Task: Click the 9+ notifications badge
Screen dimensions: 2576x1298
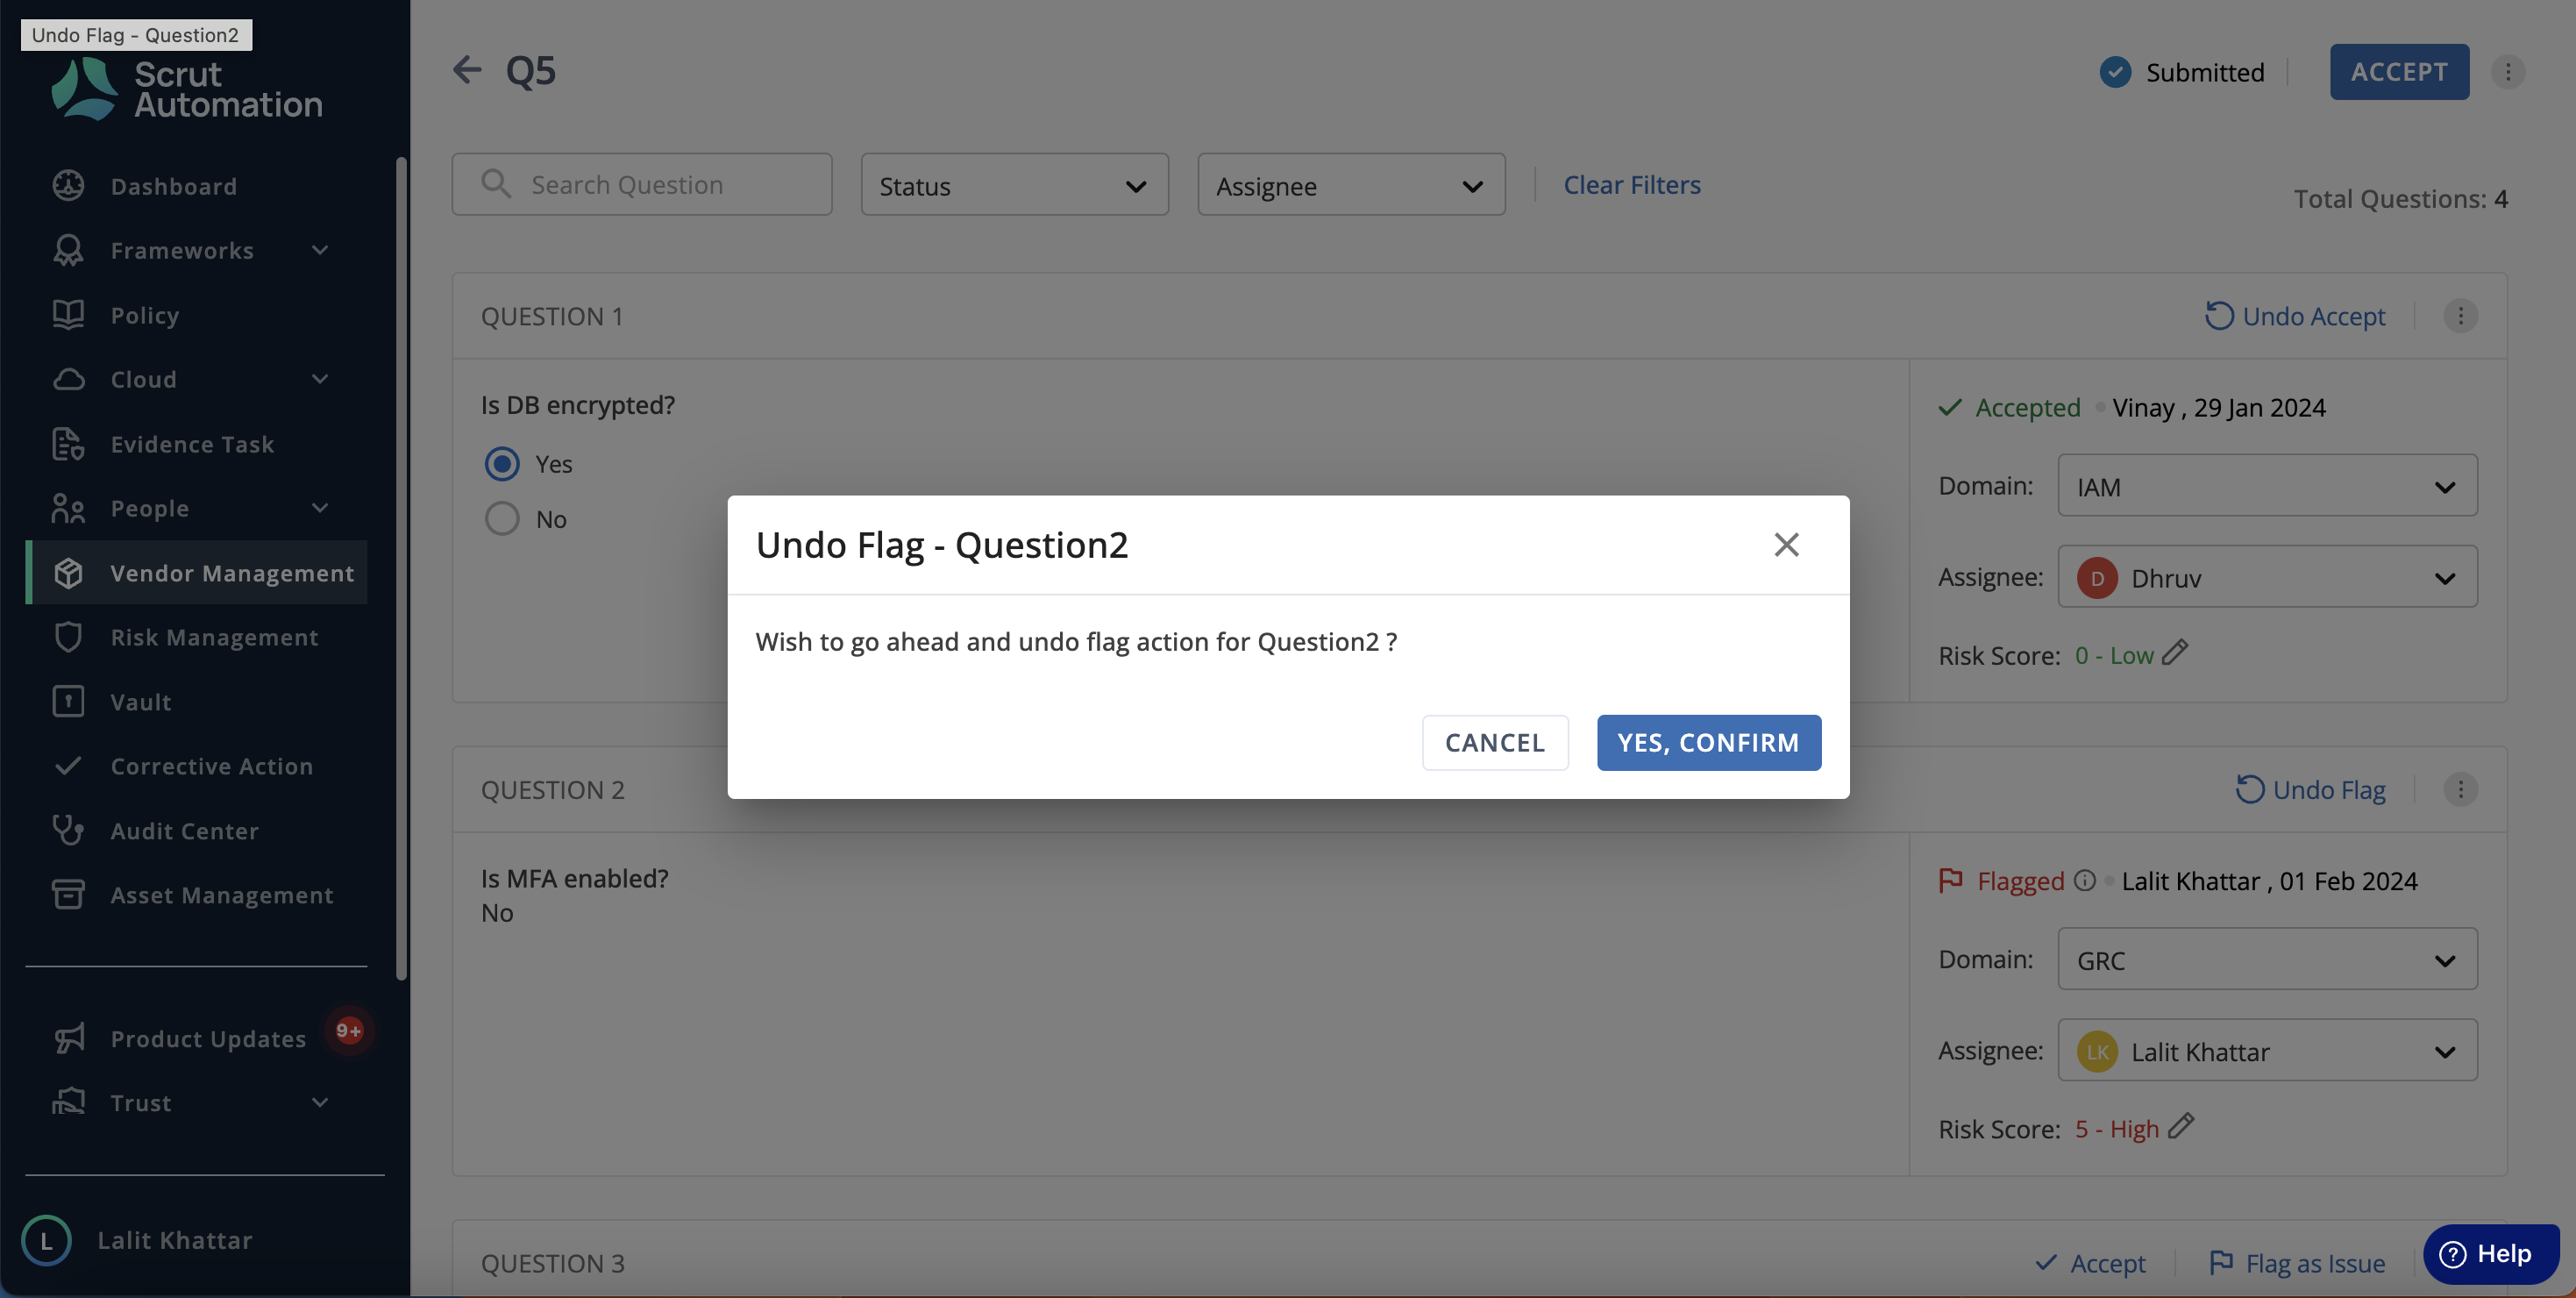Action: click(x=348, y=1030)
